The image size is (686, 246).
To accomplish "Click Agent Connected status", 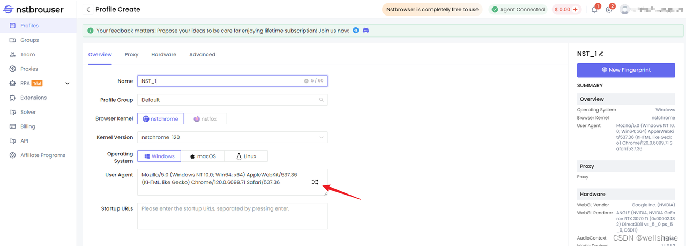I will (518, 9).
